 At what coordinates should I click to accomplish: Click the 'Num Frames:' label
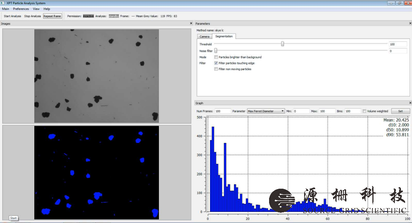[x=205, y=111]
